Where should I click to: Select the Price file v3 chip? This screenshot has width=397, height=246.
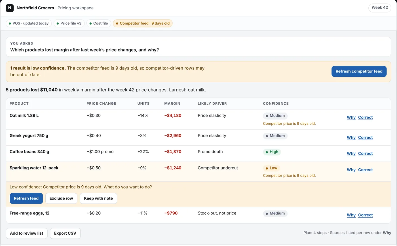[69, 23]
